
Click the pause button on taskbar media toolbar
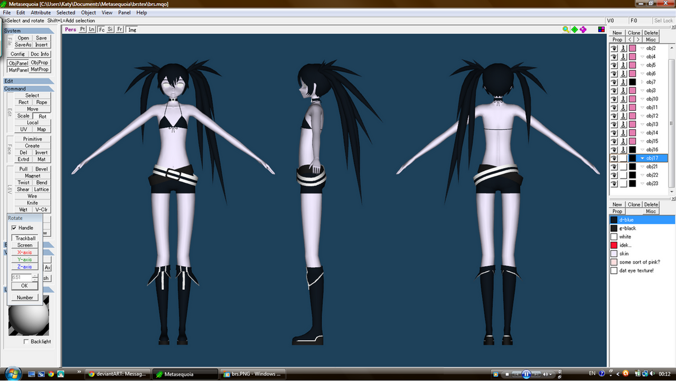pyautogui.click(x=526, y=374)
